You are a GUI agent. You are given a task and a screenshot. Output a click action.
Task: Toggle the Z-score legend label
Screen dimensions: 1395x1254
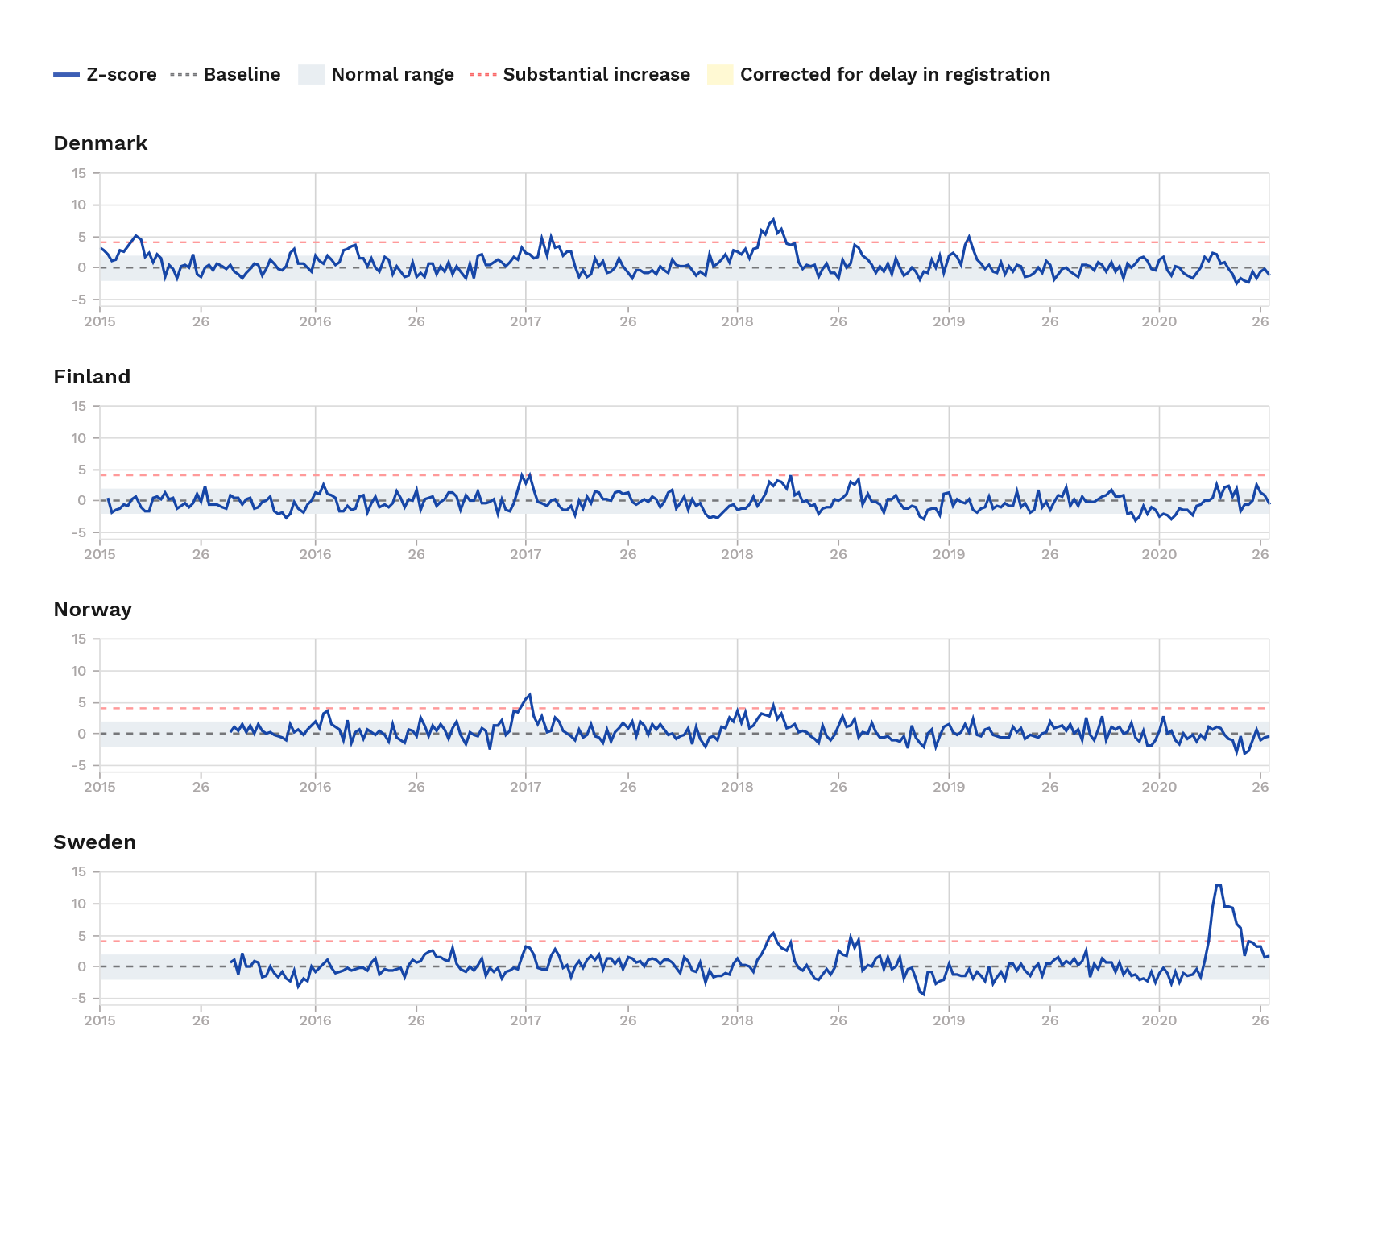point(122,75)
